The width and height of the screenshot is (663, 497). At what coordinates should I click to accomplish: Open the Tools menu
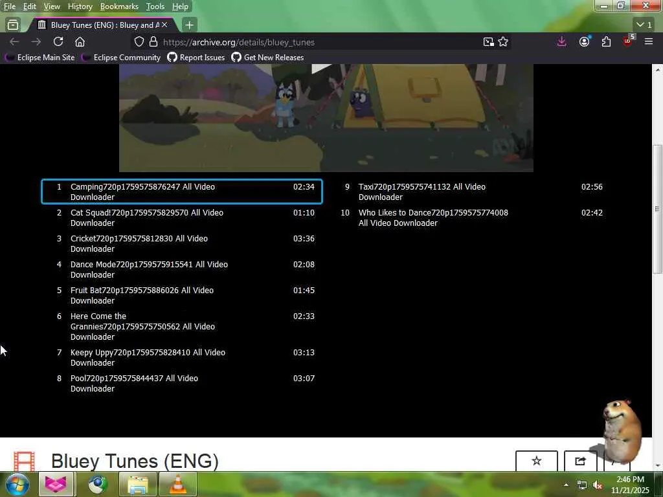coord(155,6)
